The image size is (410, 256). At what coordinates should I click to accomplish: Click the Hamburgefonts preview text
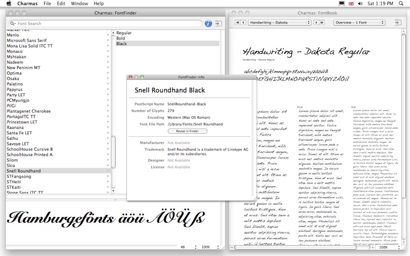[x=106, y=218]
